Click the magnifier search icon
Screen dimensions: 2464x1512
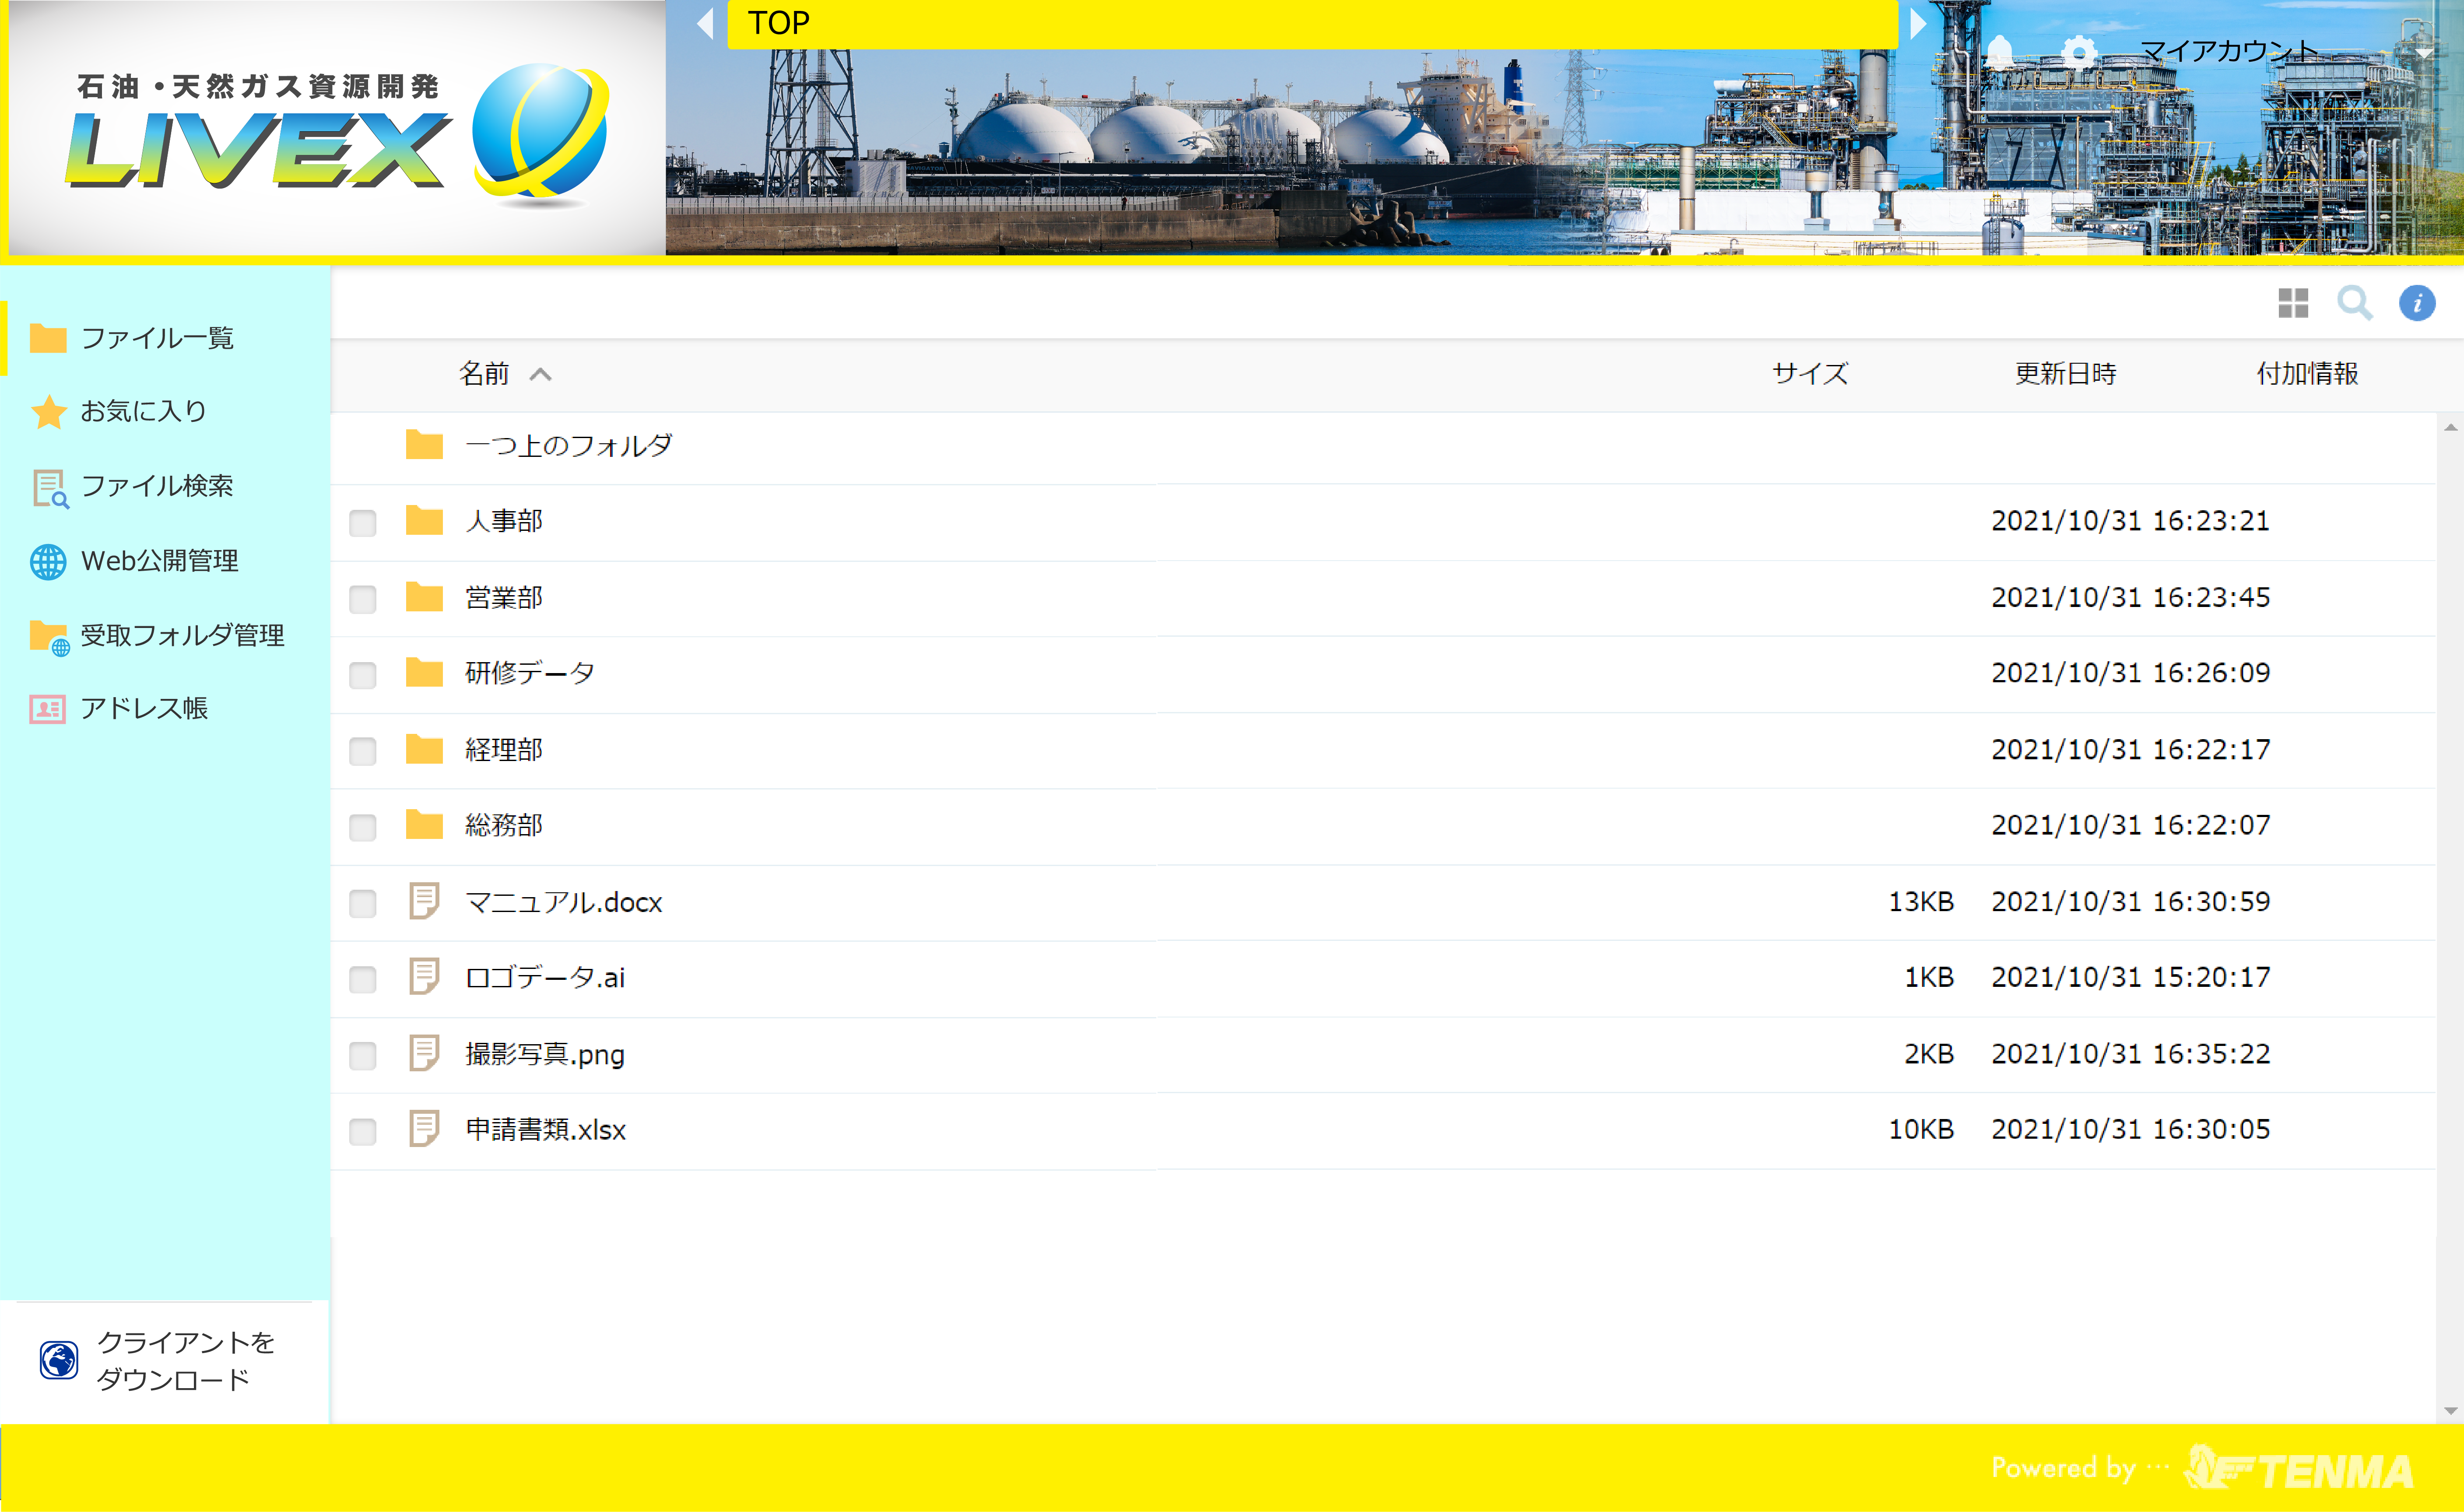click(x=2355, y=303)
